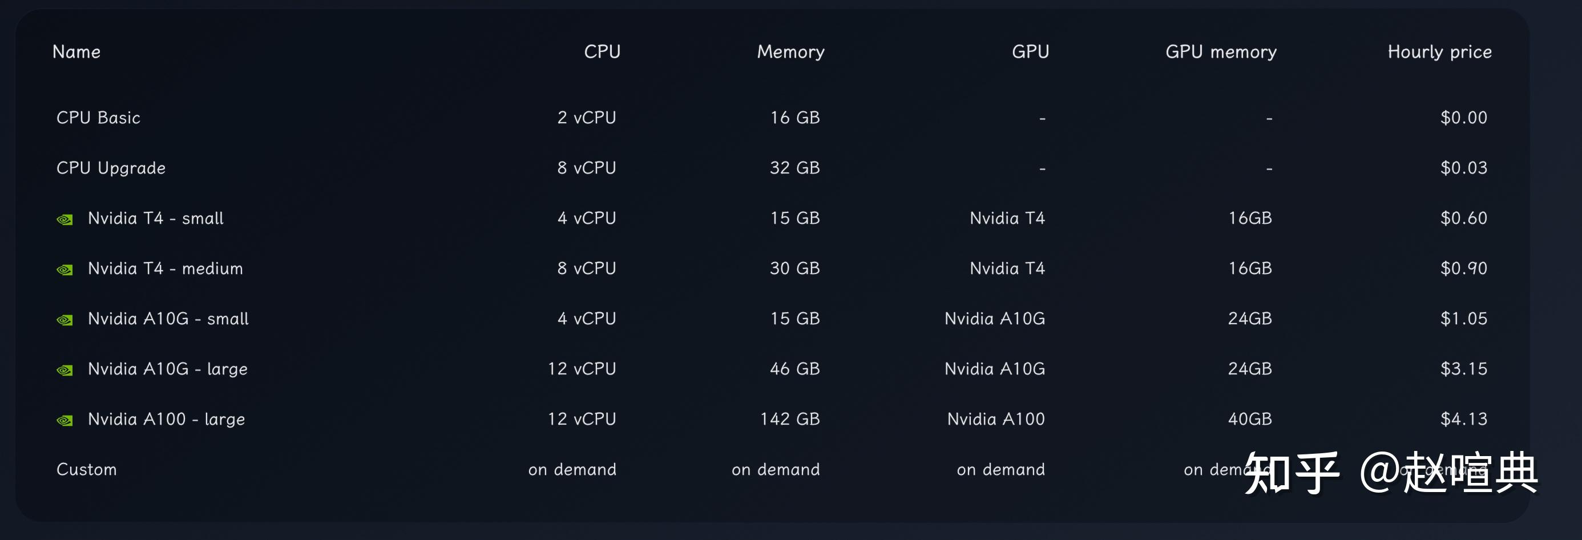This screenshot has width=1582, height=540.
Task: Click the 40GB GPU memory value
Action: 1250,419
